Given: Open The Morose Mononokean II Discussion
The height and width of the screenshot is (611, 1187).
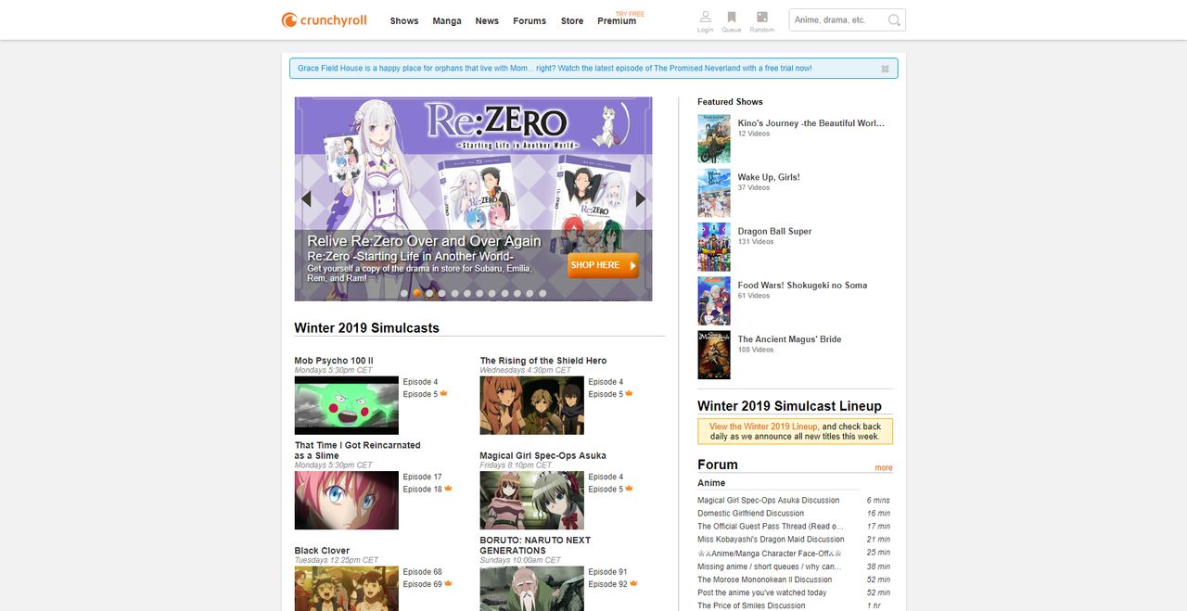Looking at the screenshot, I should click(765, 580).
